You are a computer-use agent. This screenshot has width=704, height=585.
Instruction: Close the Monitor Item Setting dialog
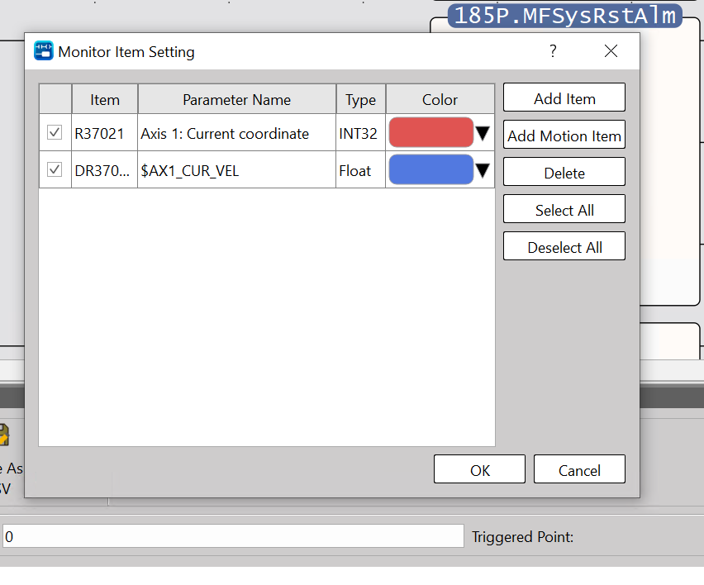click(611, 51)
